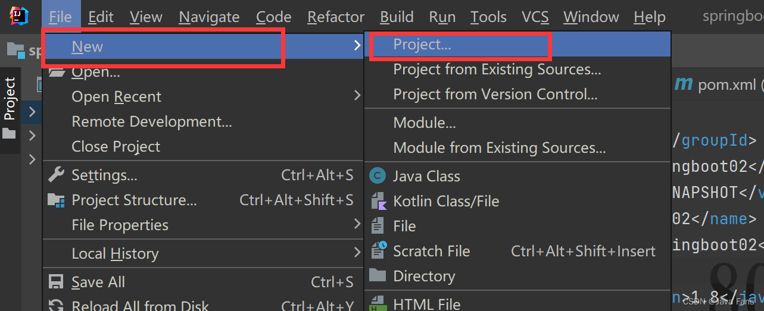Toggle the Project tool window sidebar tab
Screen dimensions: 764x311
coord(10,99)
